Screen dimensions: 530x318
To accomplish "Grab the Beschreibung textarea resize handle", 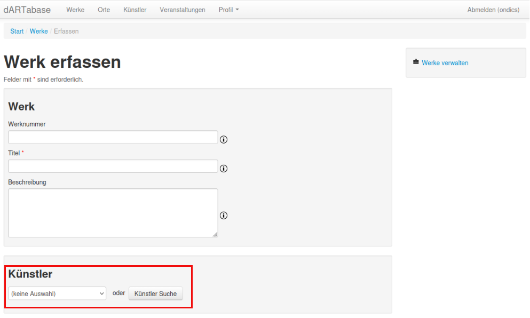I will coord(215,234).
